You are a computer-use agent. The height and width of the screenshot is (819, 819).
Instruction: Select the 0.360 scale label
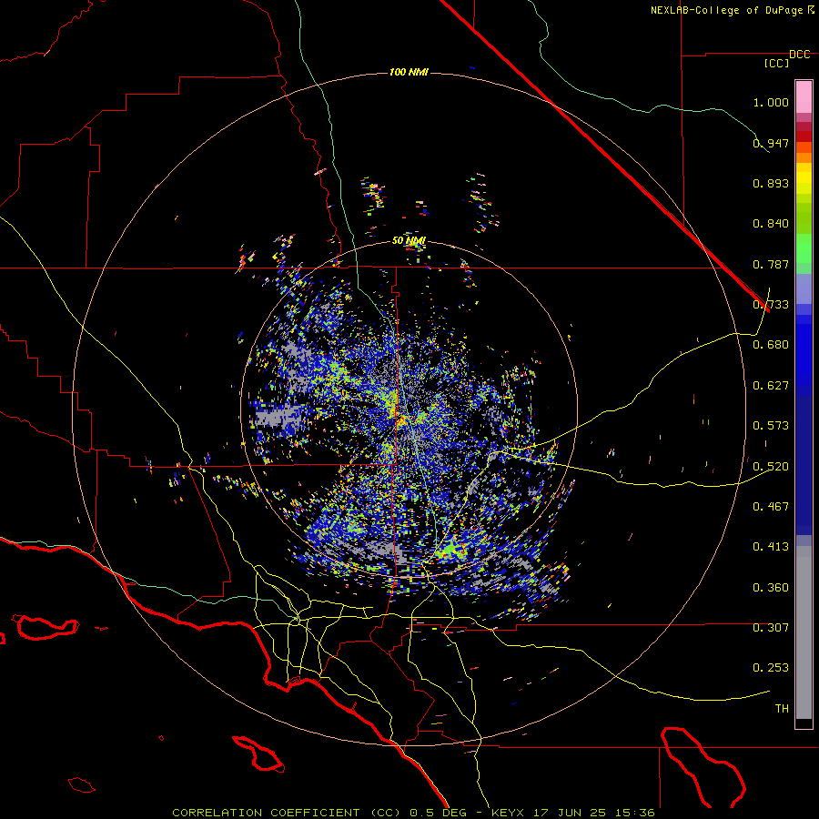tap(771, 588)
